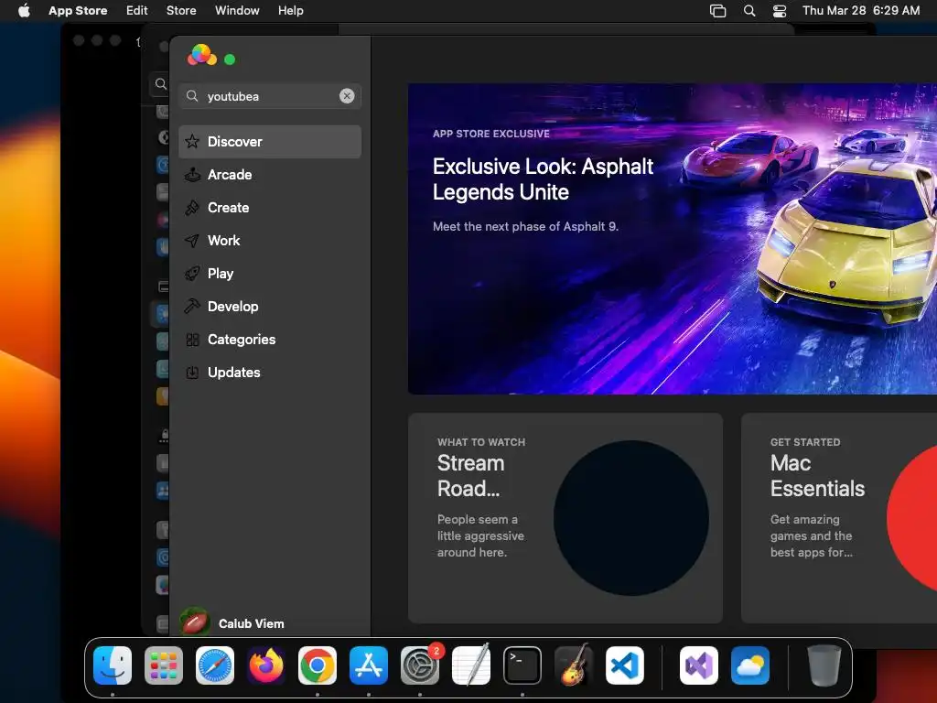The width and height of the screenshot is (937, 703).
Task: Open the App Store menu
Action: point(78,10)
